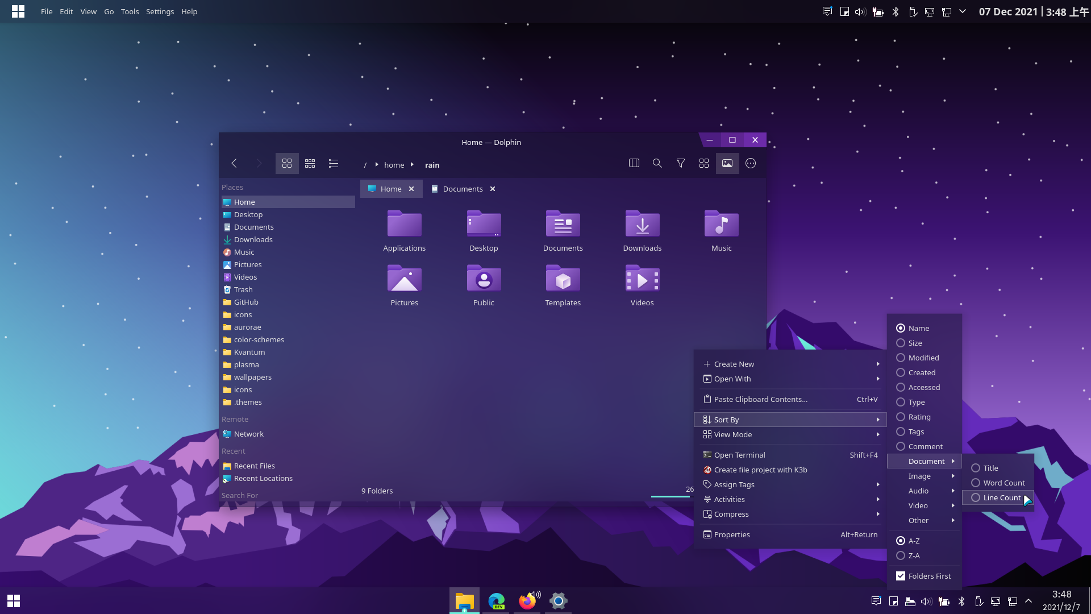Image resolution: width=1091 pixels, height=614 pixels.
Task: Toggle the show previews image icon
Action: pyautogui.click(x=727, y=164)
